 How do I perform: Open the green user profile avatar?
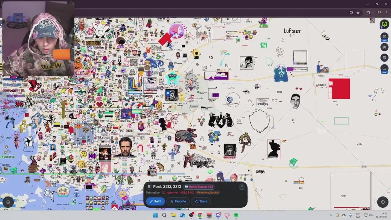coord(384,24)
